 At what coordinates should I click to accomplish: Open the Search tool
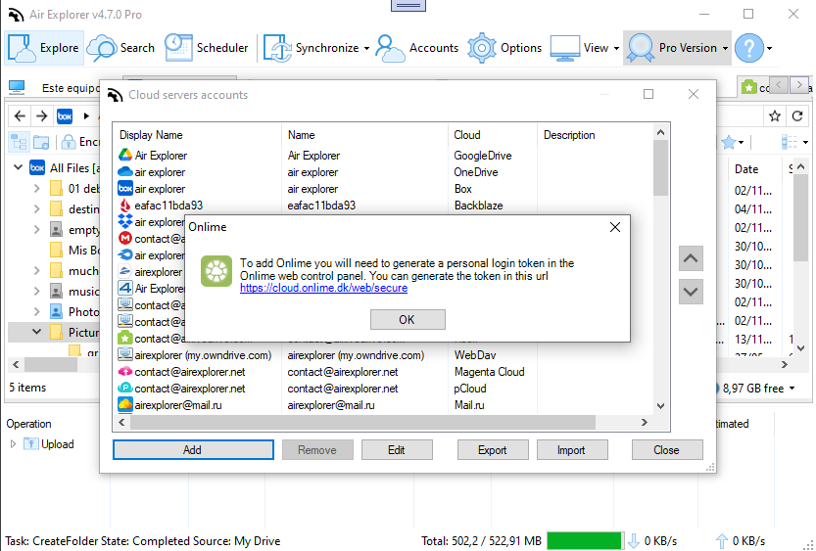point(120,48)
